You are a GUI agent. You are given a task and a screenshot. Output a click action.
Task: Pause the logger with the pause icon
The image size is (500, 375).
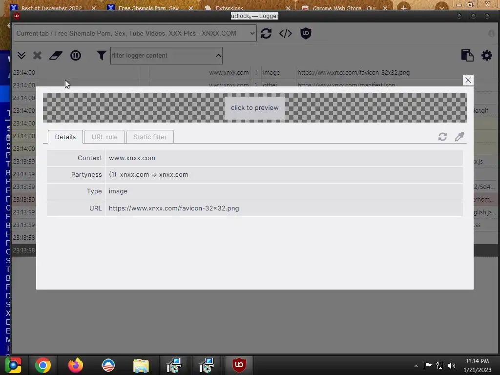click(76, 56)
